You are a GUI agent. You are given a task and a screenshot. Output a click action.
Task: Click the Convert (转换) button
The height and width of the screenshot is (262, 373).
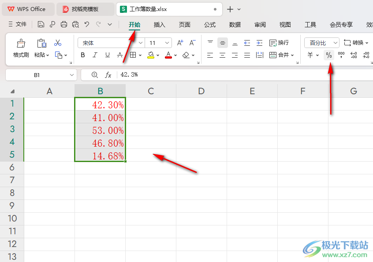point(356,43)
